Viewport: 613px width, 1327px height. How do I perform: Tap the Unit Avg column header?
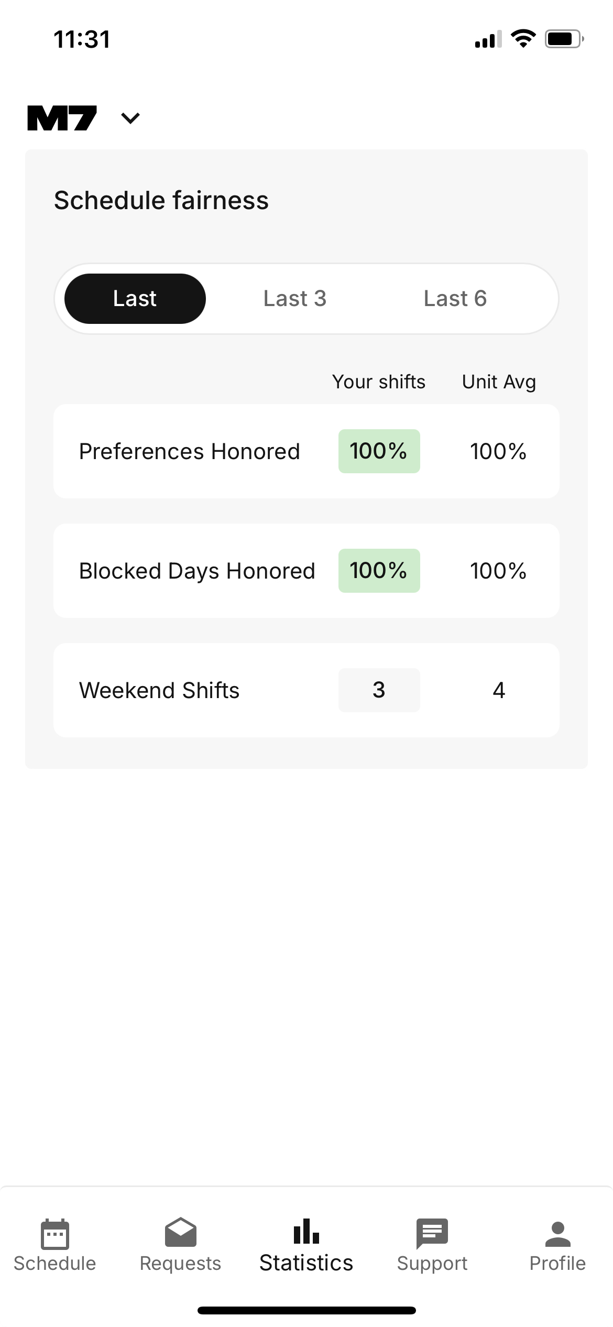tap(499, 382)
